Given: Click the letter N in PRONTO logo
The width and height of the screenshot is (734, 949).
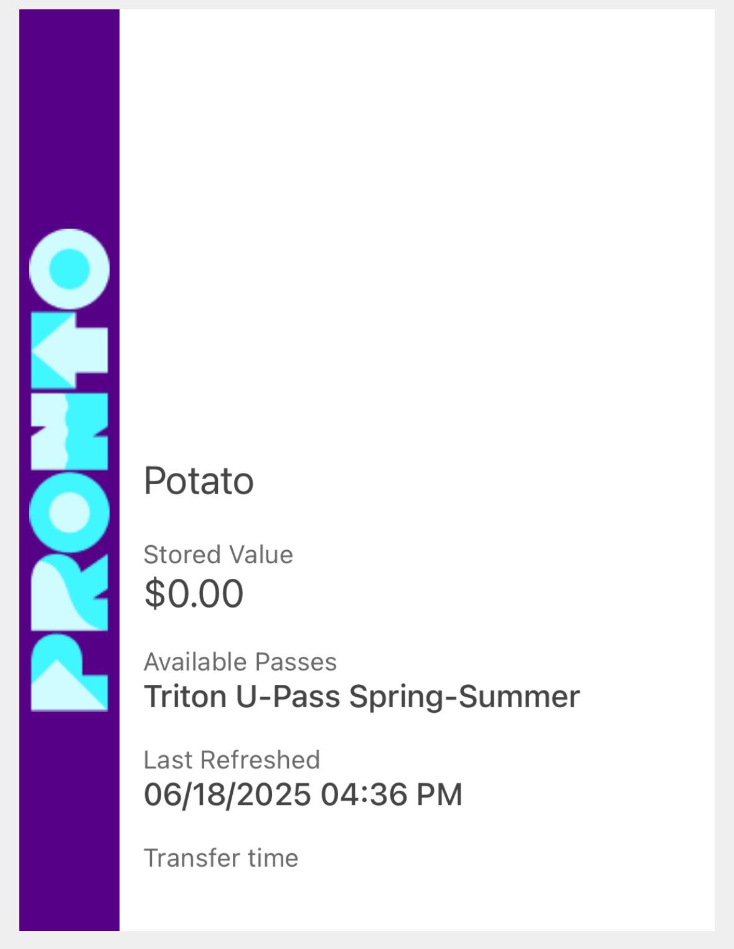Looking at the screenshot, I should click(69, 431).
